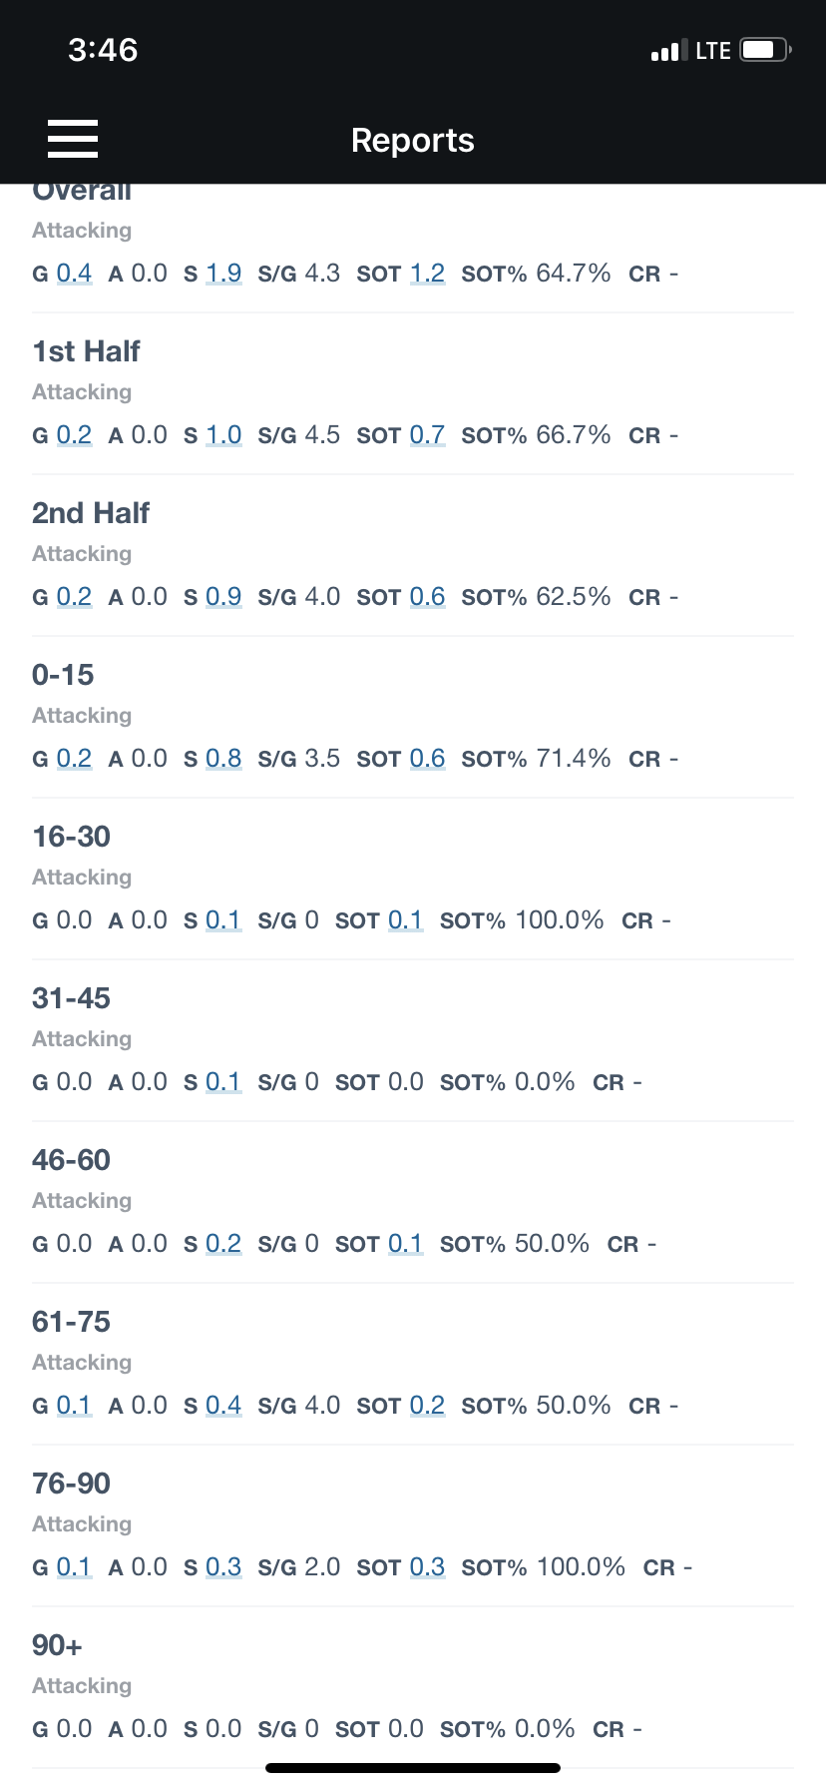Open 1st Half SOT 0.7 link

click(427, 435)
